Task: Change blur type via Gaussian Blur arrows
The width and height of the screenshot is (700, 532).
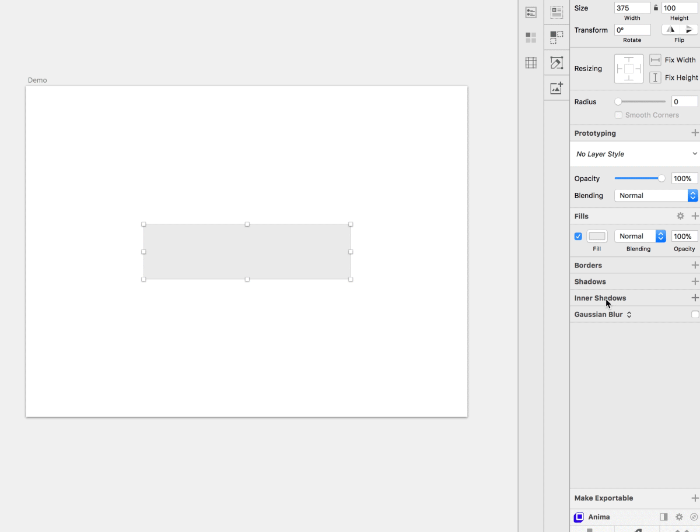Action: coord(629,315)
